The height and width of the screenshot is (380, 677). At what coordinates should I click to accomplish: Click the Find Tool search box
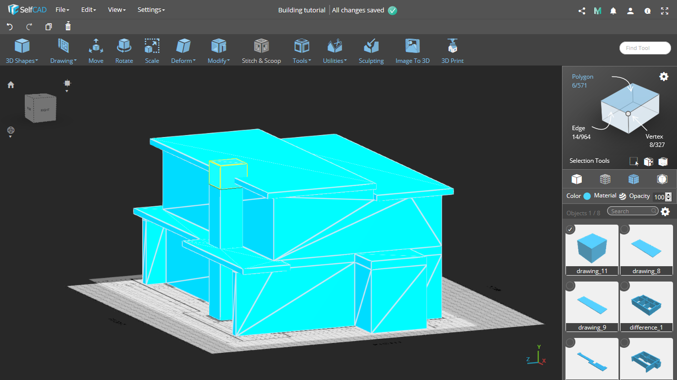coord(645,48)
